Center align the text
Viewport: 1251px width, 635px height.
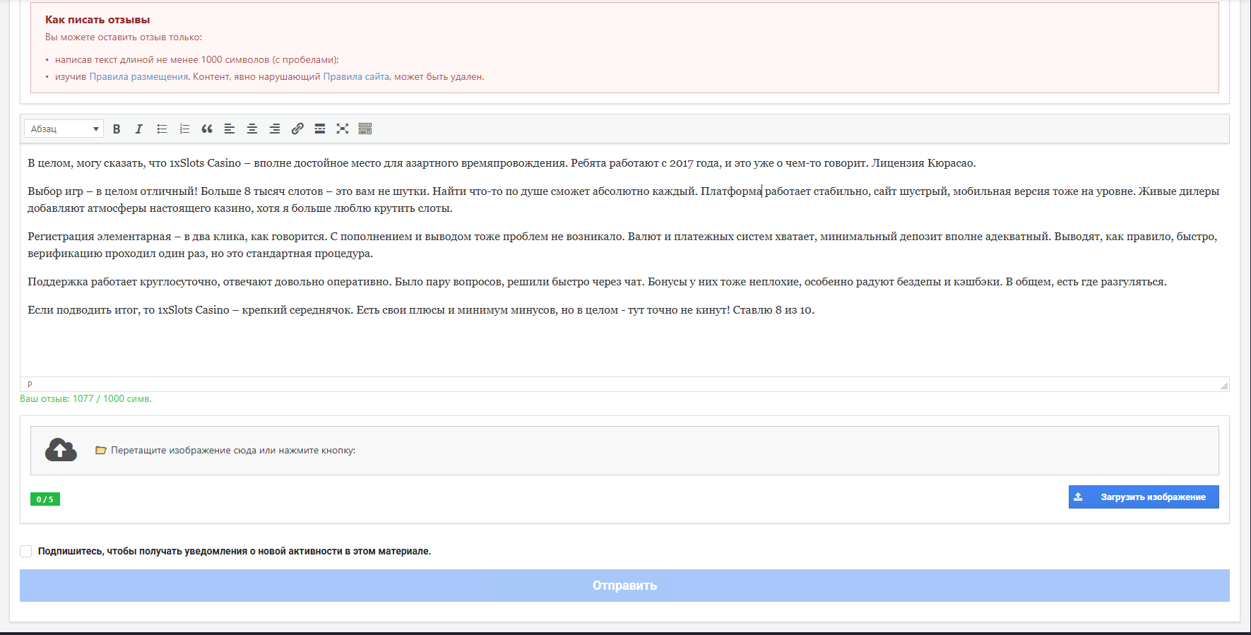click(252, 129)
